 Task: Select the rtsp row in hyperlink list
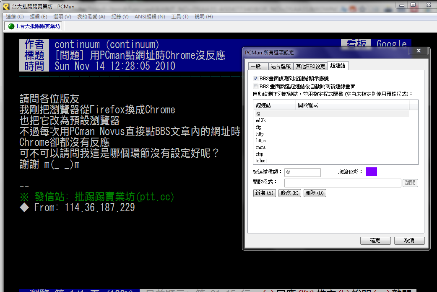click(x=332, y=154)
